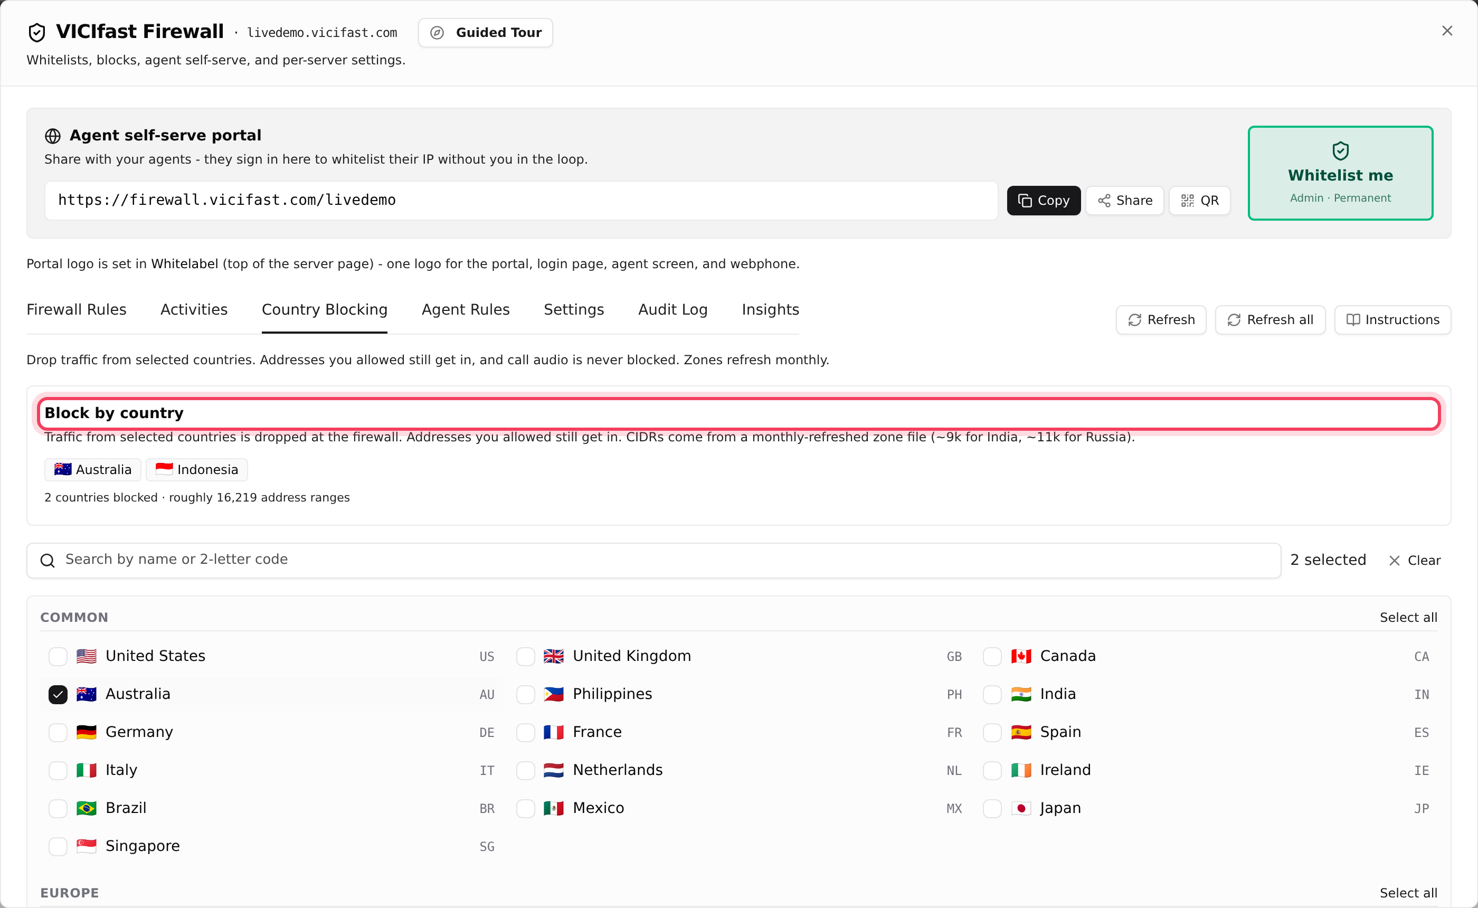Go to the Agent Rules tab

point(465,309)
